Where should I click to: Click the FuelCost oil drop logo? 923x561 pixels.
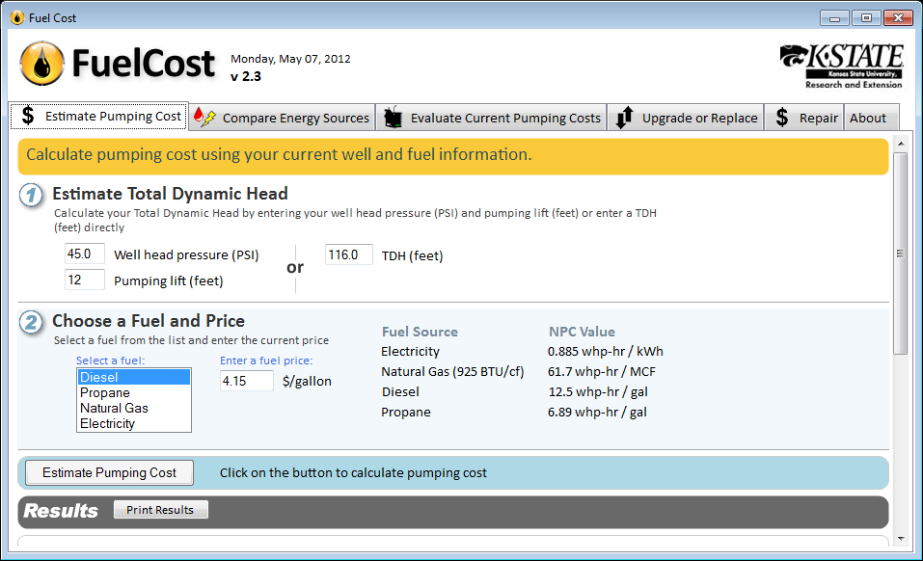(x=41, y=64)
